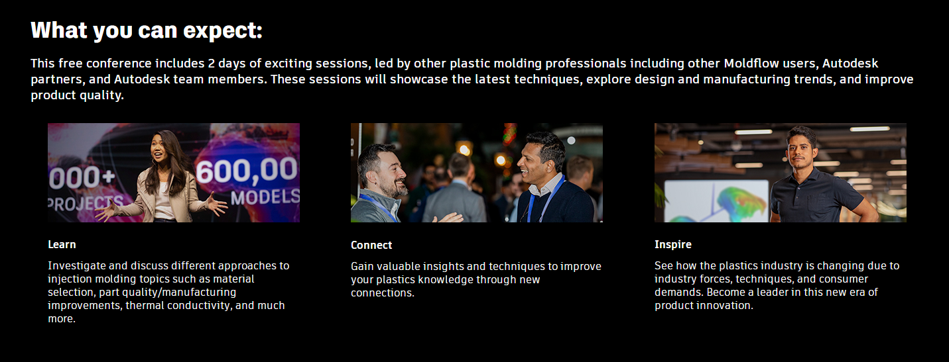Click the Learn section image of speaker
This screenshot has width=949, height=362.
coord(173,173)
